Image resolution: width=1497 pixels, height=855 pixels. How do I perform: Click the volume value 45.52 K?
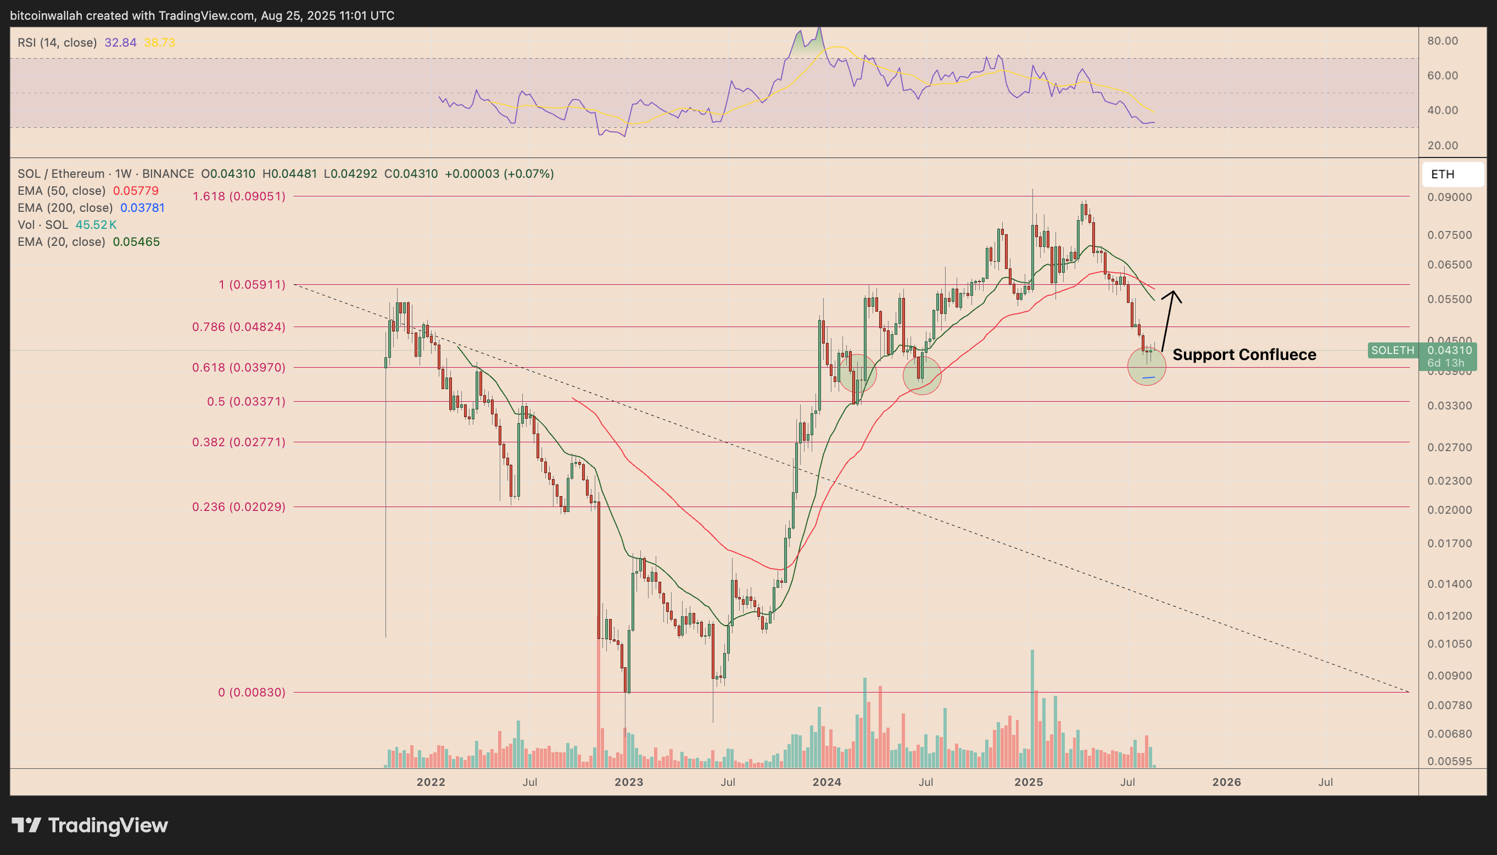point(96,225)
